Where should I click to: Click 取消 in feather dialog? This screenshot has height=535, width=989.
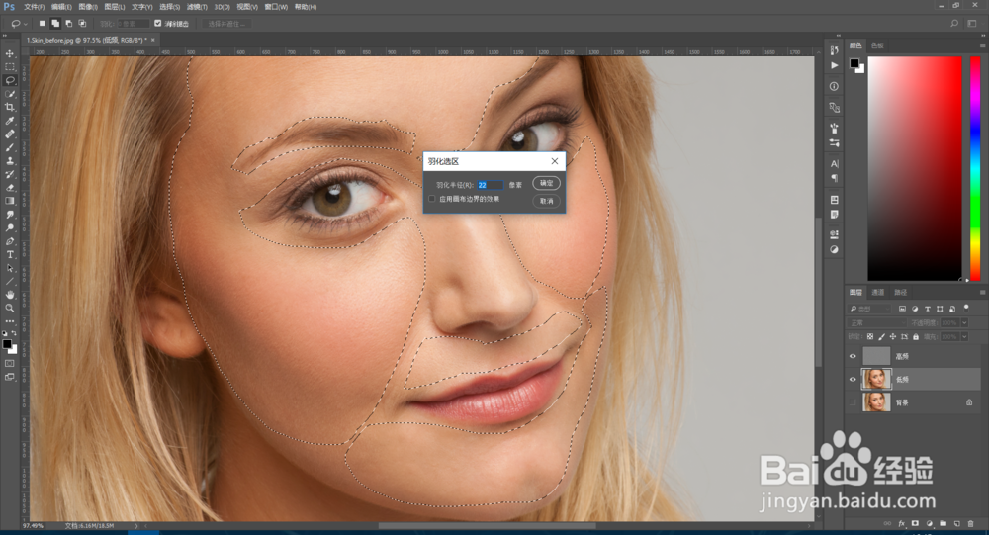pos(546,201)
